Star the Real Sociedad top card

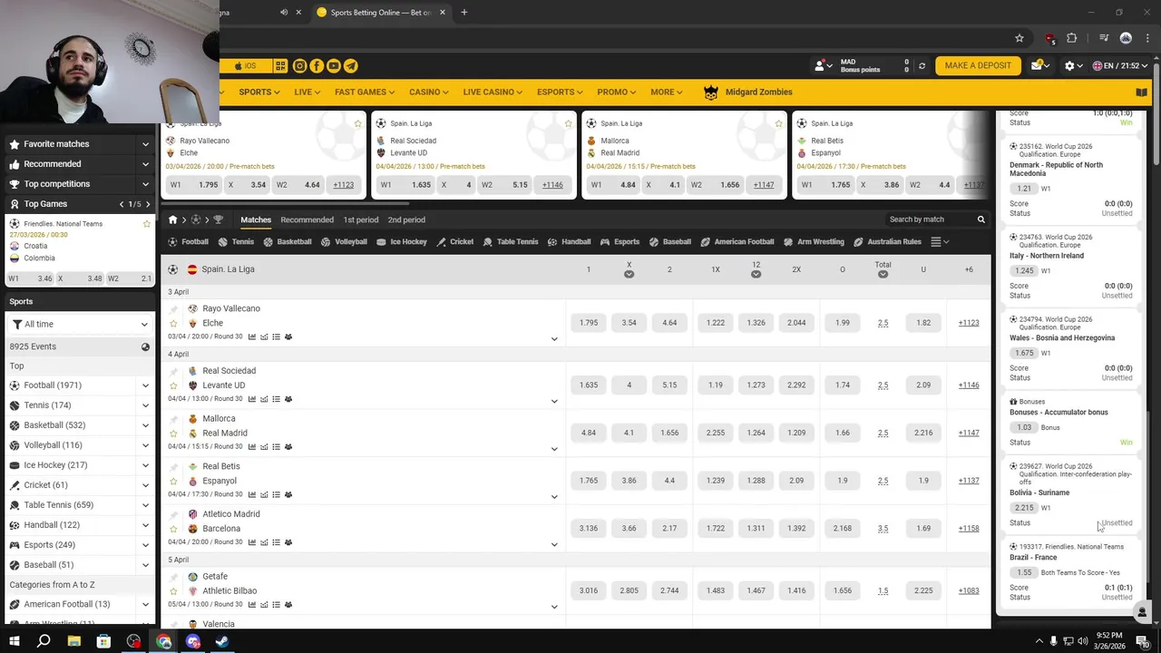(569, 123)
